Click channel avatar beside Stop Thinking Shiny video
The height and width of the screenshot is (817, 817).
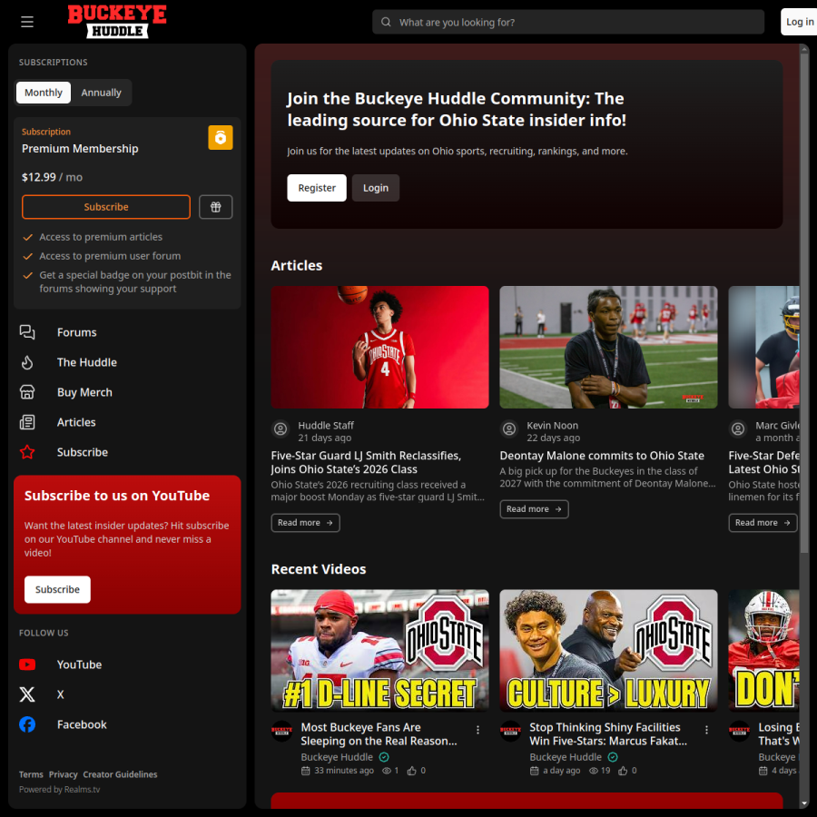(510, 731)
